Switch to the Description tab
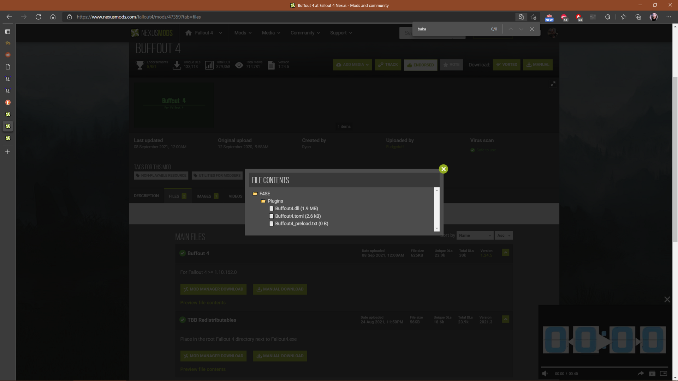 point(146,196)
